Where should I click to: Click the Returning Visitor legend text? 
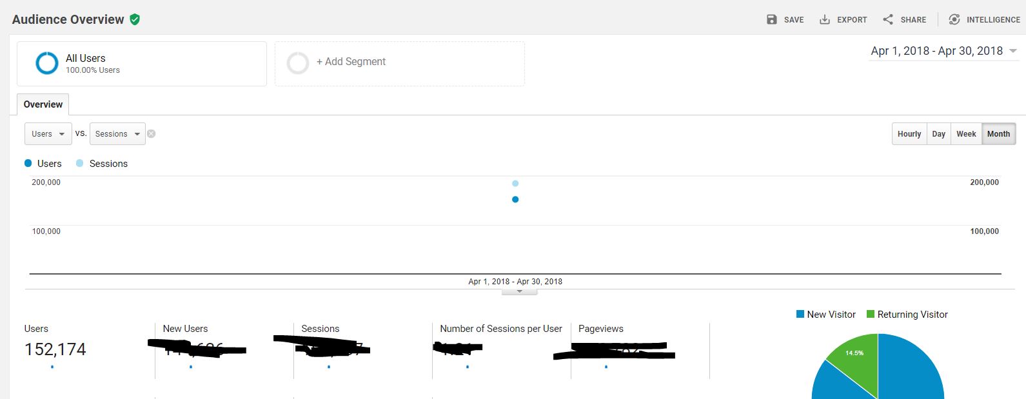point(913,315)
